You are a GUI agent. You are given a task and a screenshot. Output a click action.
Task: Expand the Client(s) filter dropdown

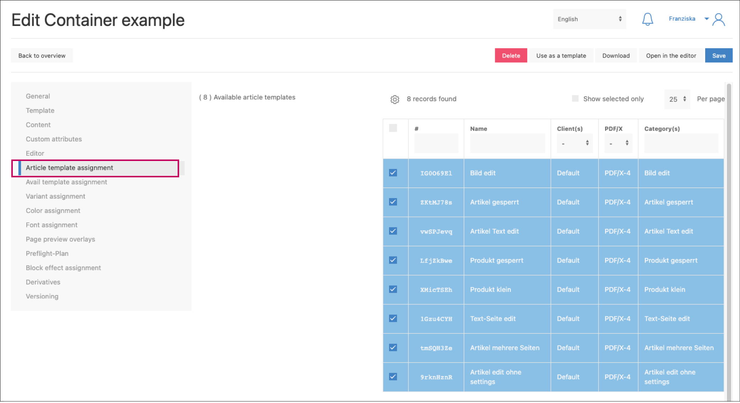click(x=574, y=143)
